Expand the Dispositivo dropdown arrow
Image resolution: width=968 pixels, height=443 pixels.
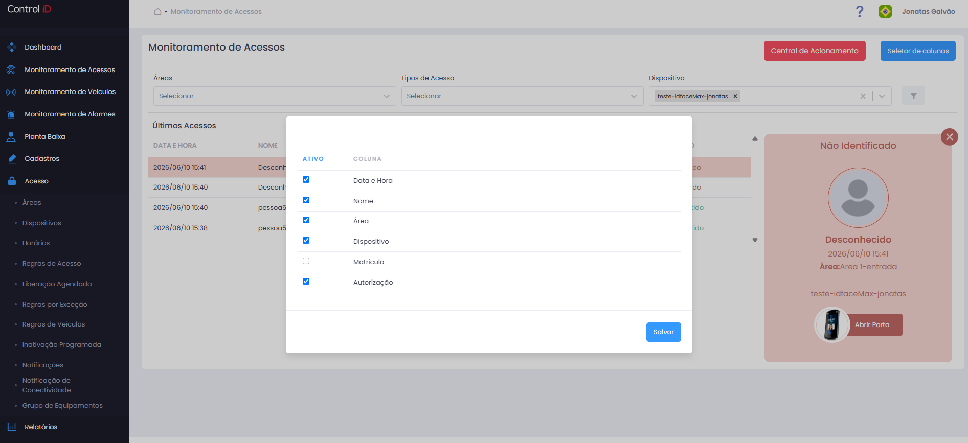click(882, 96)
